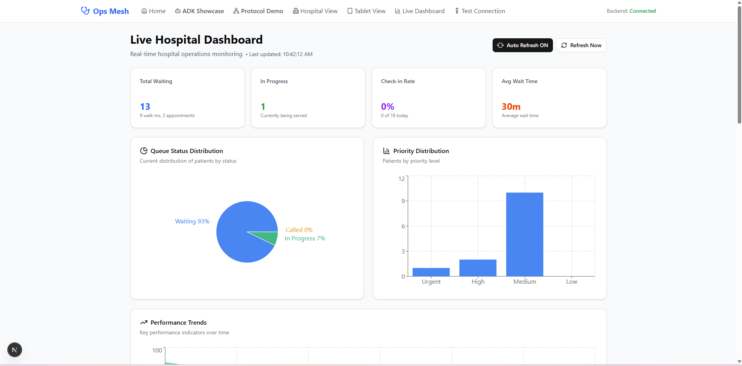Click the bar chart icon beside Priority Distribution
Image resolution: width=742 pixels, height=366 pixels.
(386, 151)
